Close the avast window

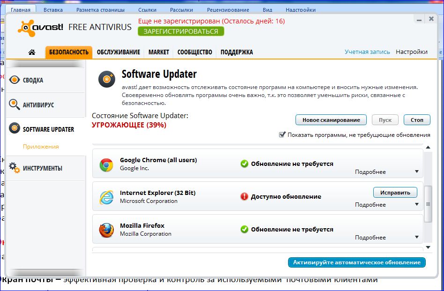(431, 19)
